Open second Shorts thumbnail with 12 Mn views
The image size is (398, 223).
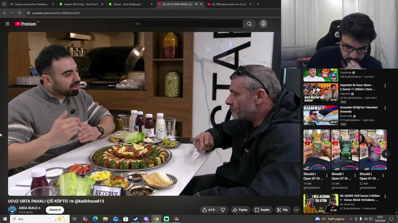[x=345, y=150]
